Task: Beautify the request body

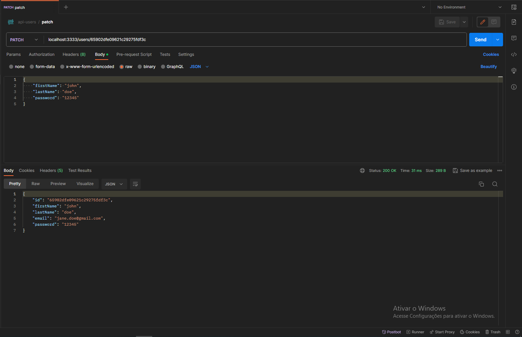Action: click(489, 67)
